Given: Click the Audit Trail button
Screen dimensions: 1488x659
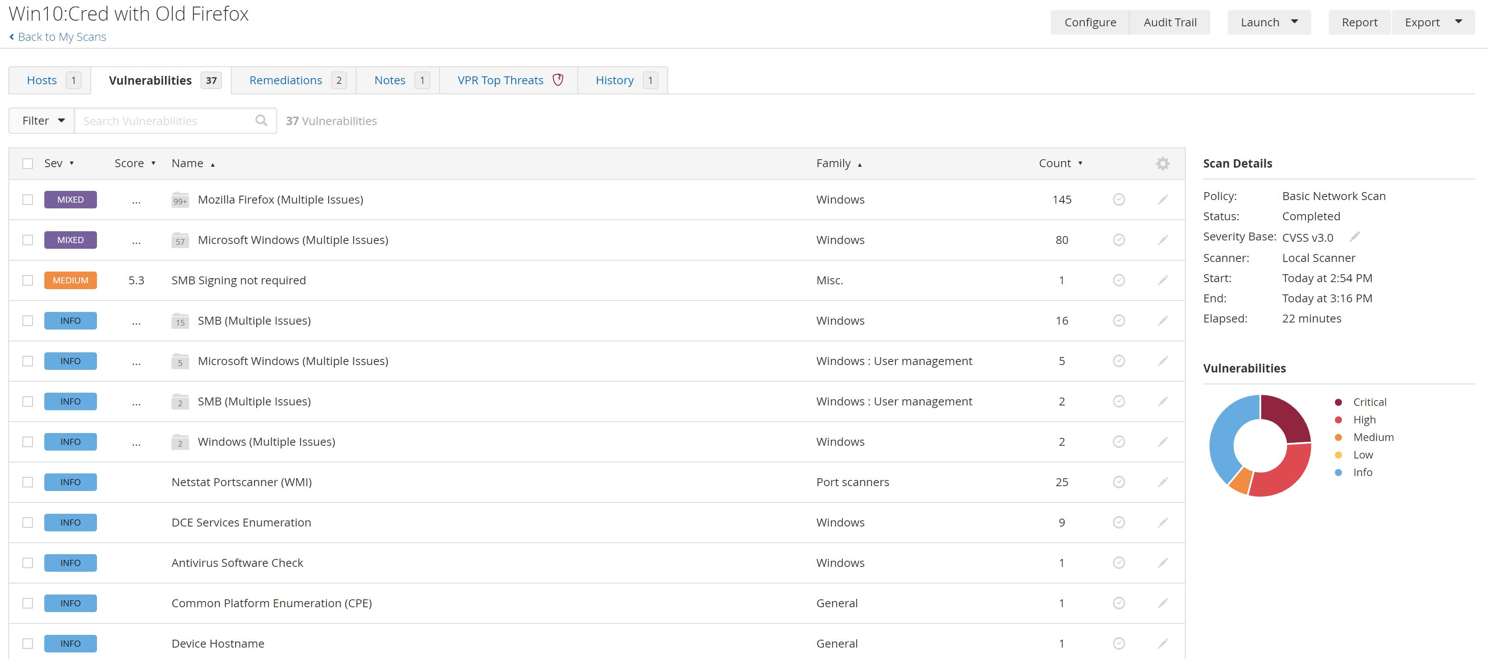Looking at the screenshot, I should tap(1169, 22).
